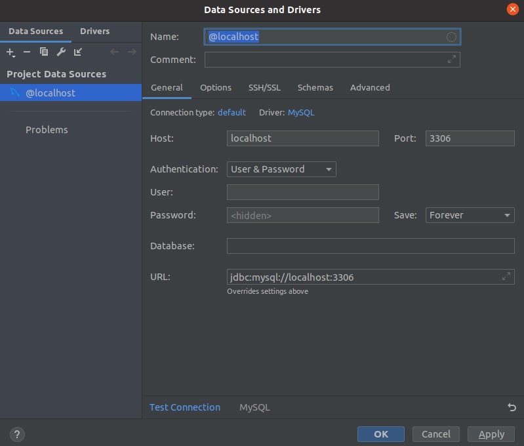This screenshot has width=524, height=446.
Task: Switch to the Drivers tab
Action: [x=94, y=31]
